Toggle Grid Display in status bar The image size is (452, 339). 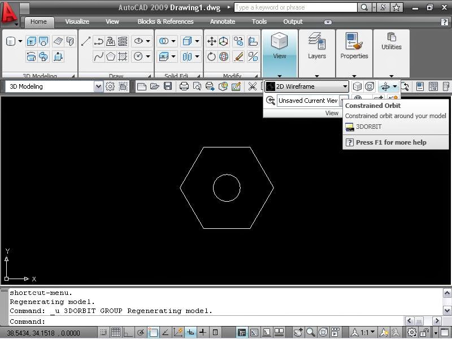click(116, 332)
